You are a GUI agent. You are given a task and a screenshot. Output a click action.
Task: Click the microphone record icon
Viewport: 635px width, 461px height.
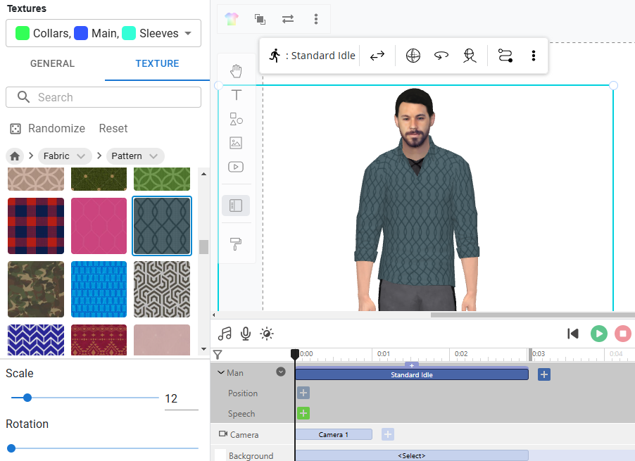click(x=246, y=334)
